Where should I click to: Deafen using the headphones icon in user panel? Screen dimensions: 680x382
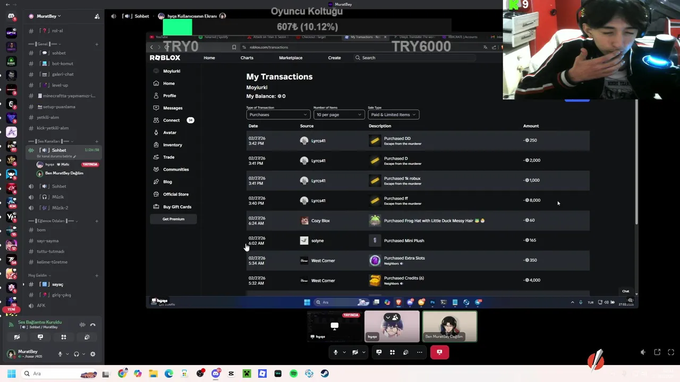(x=76, y=354)
